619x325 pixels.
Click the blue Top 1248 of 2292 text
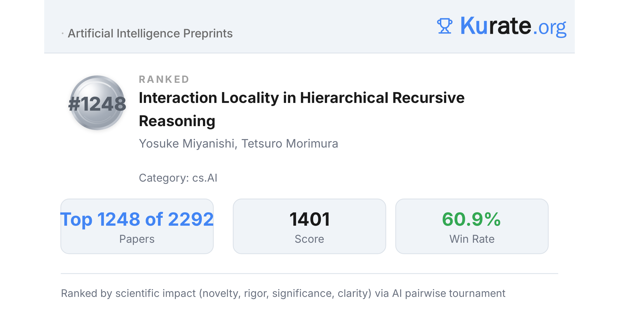(x=137, y=219)
